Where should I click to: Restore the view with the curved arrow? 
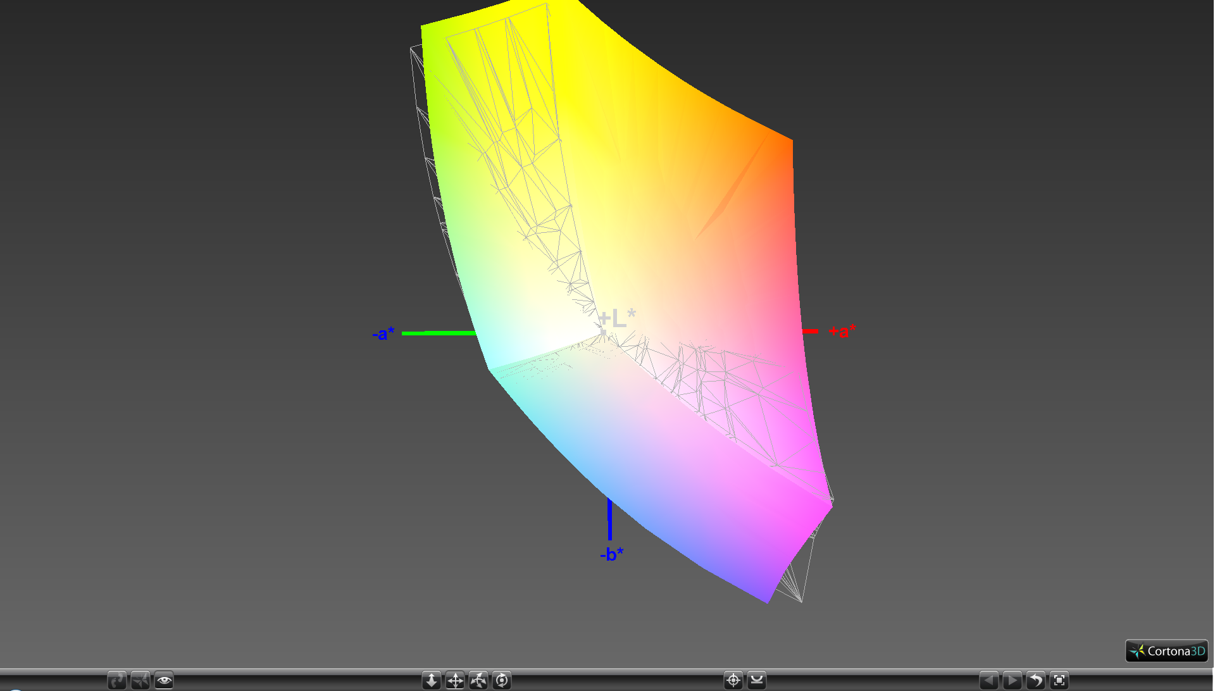[1036, 680]
